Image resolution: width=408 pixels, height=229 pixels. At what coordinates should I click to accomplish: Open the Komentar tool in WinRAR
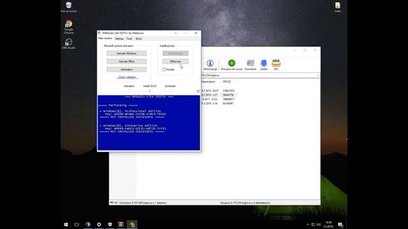tap(251, 65)
